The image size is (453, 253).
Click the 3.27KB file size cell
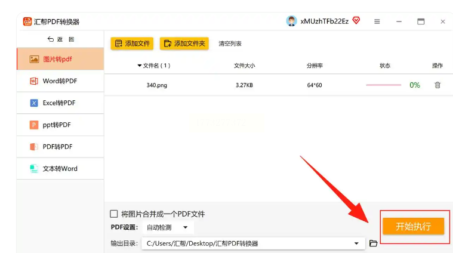click(244, 85)
